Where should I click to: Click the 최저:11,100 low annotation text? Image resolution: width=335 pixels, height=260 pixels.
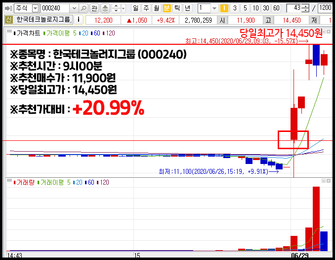218,171
